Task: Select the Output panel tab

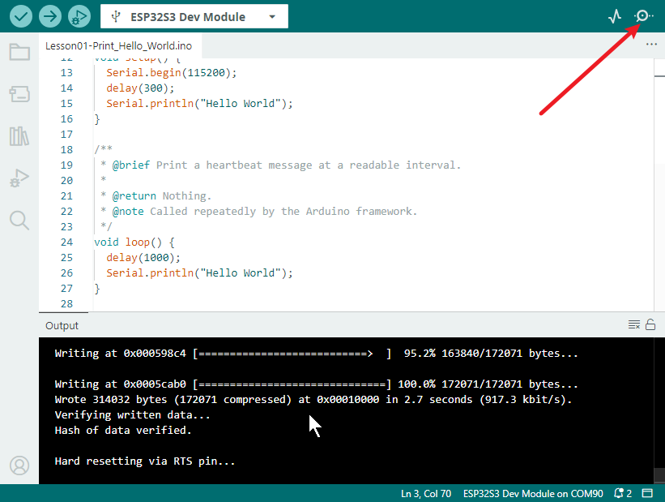Action: [62, 325]
